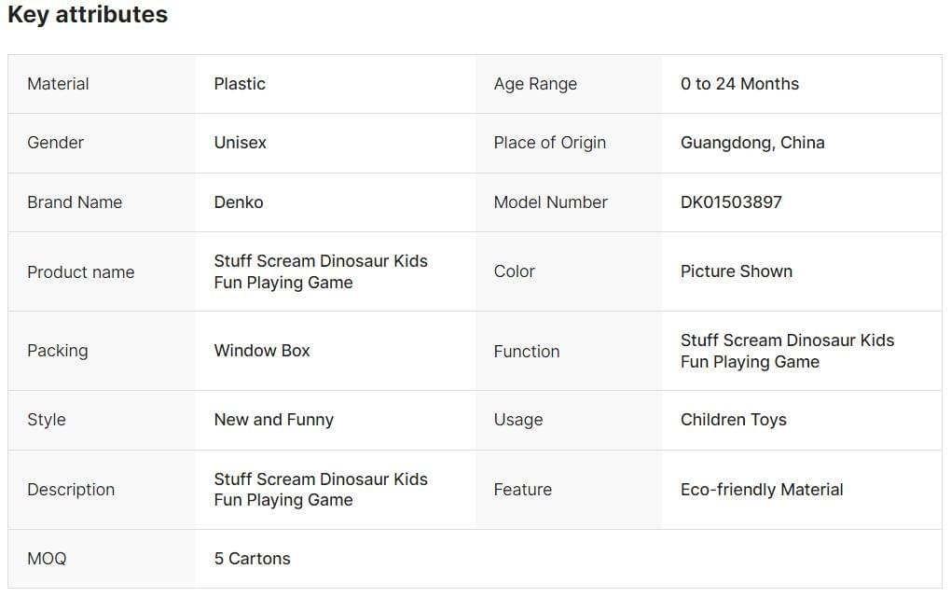Click the Product name label
Image resolution: width=951 pixels, height=597 pixels.
coord(80,272)
